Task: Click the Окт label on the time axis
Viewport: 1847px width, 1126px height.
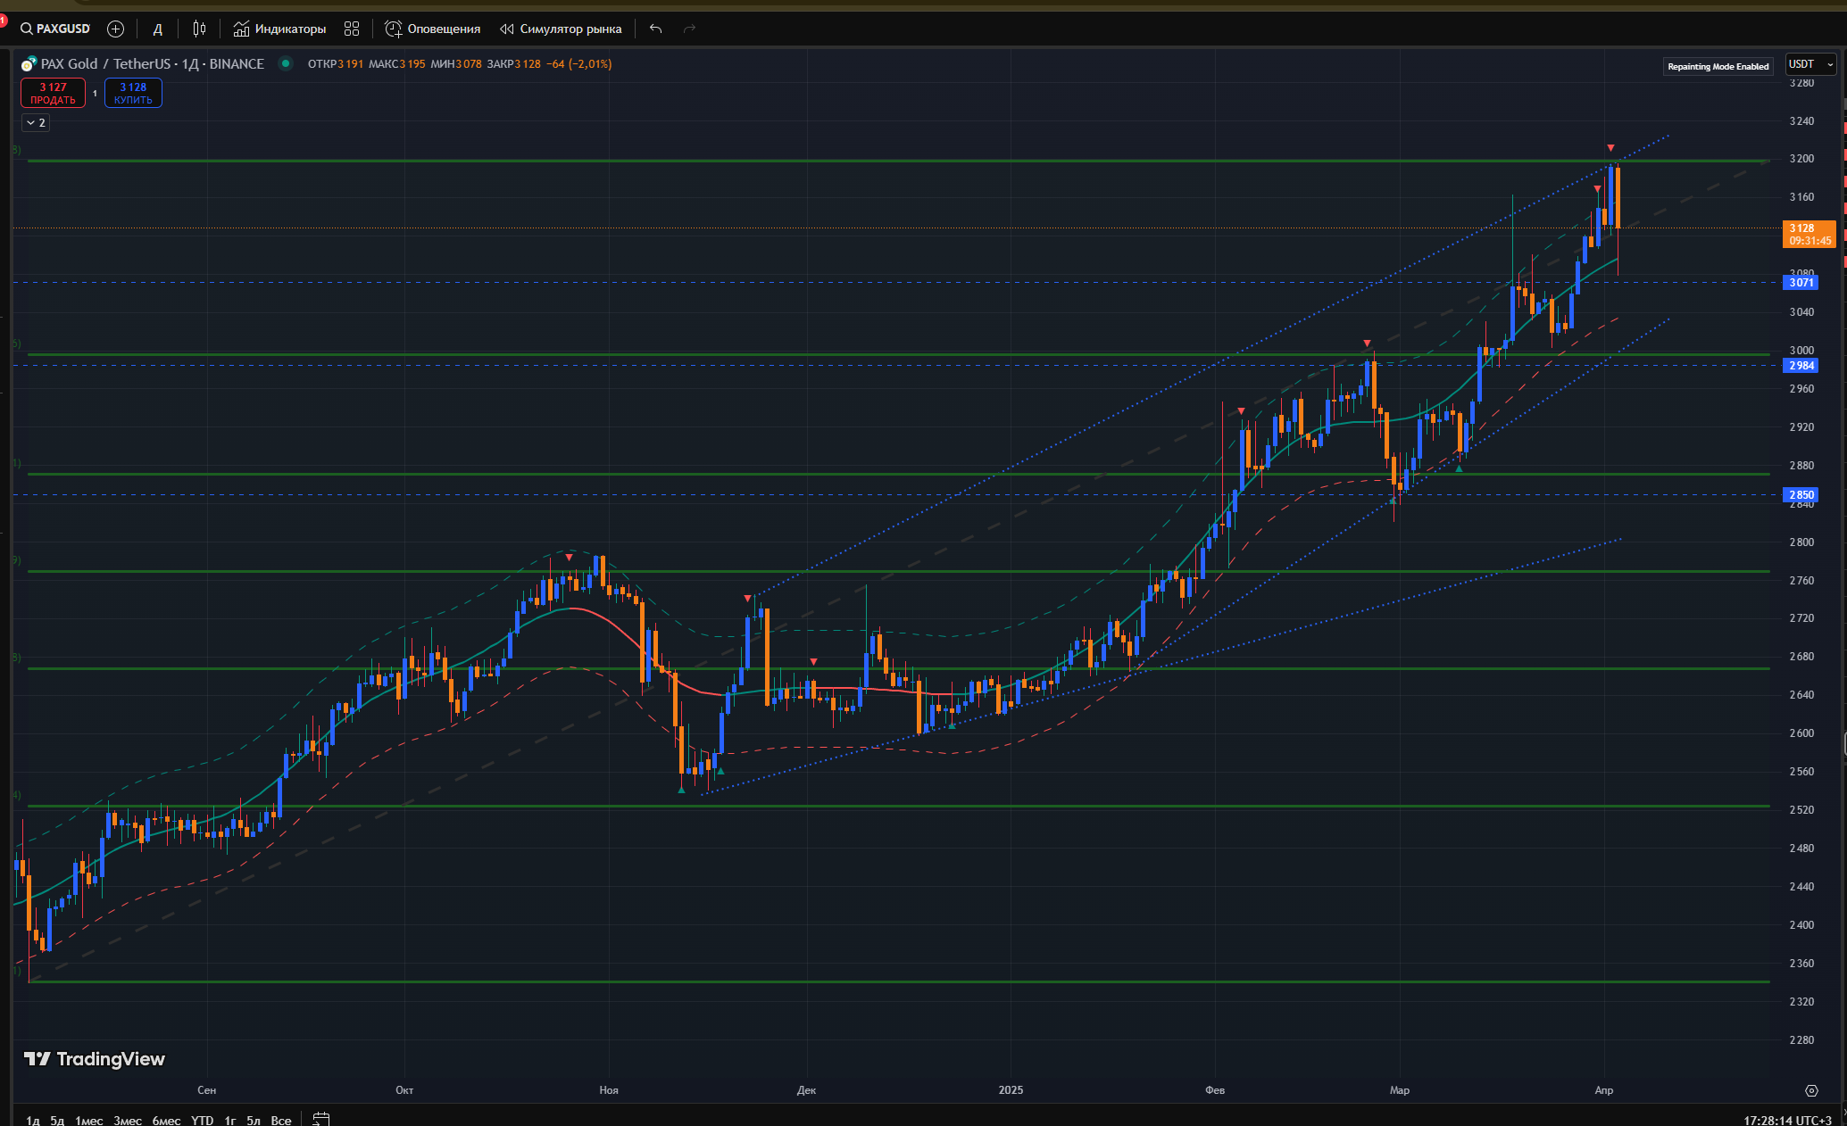Action: (404, 1090)
